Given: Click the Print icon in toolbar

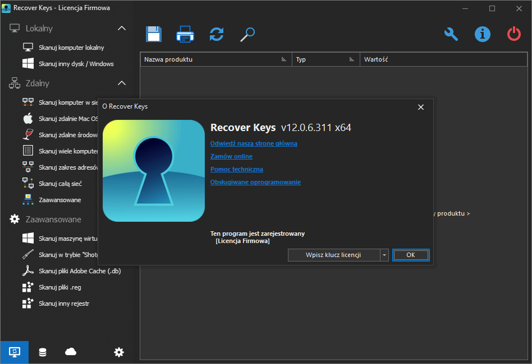Looking at the screenshot, I should [185, 34].
